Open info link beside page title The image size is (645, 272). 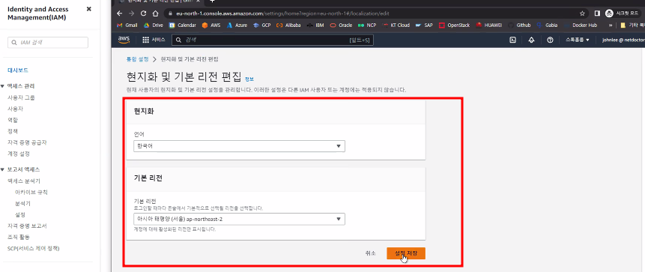click(249, 79)
